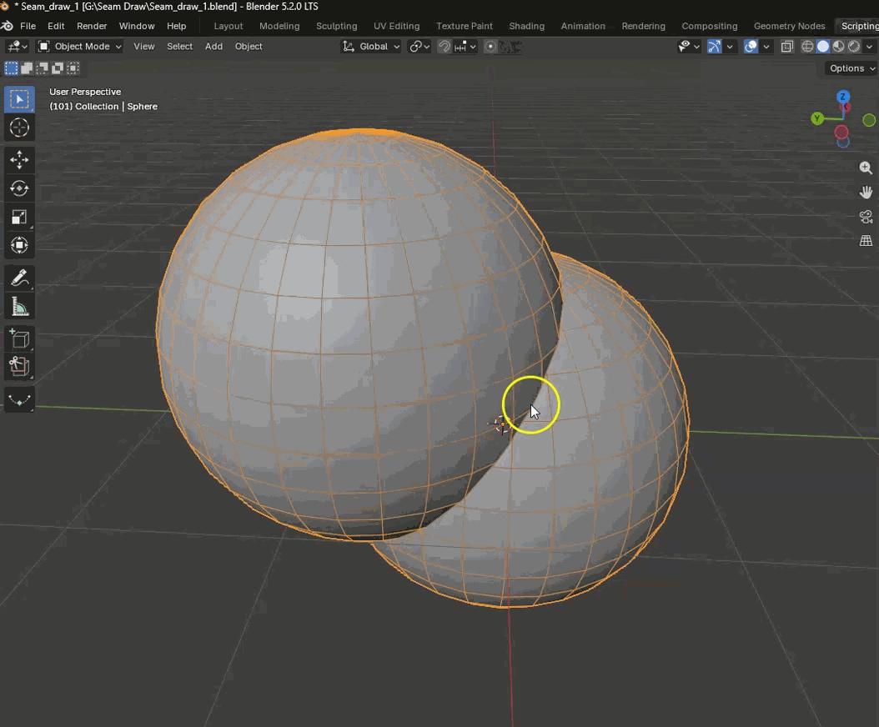879x727 pixels.
Task: Click the hand pan view icon
Action: click(866, 193)
